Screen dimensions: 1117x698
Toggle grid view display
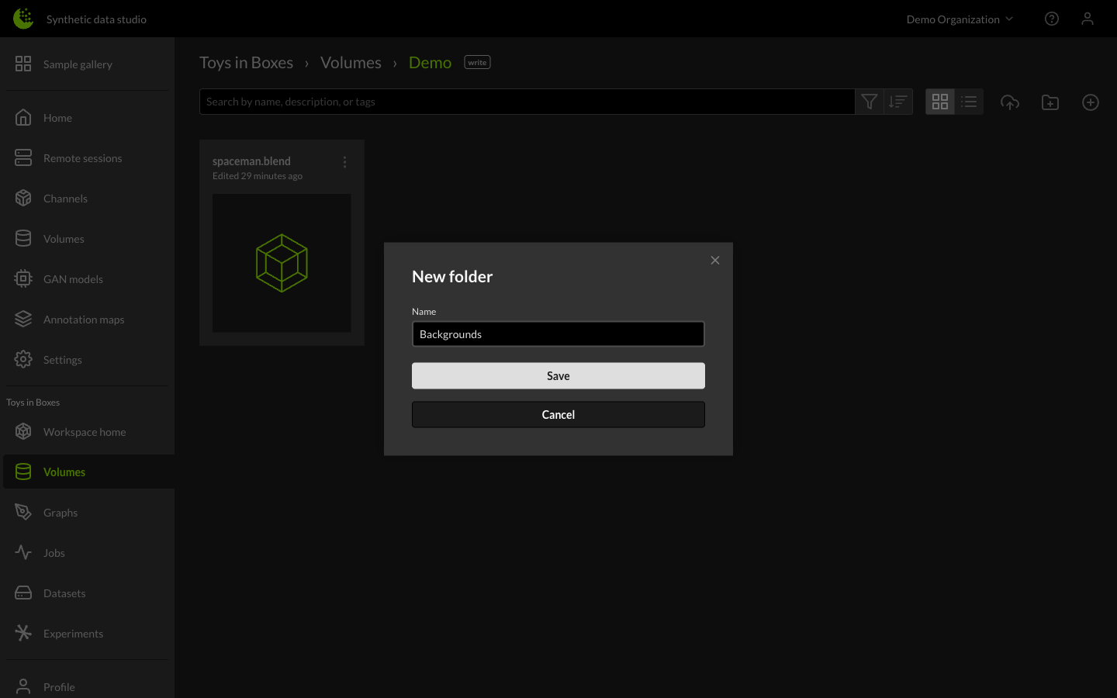point(940,101)
